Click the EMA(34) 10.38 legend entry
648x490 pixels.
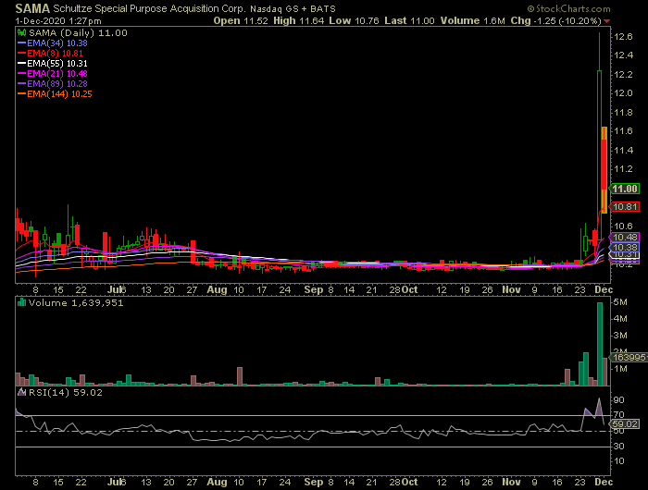click(57, 43)
